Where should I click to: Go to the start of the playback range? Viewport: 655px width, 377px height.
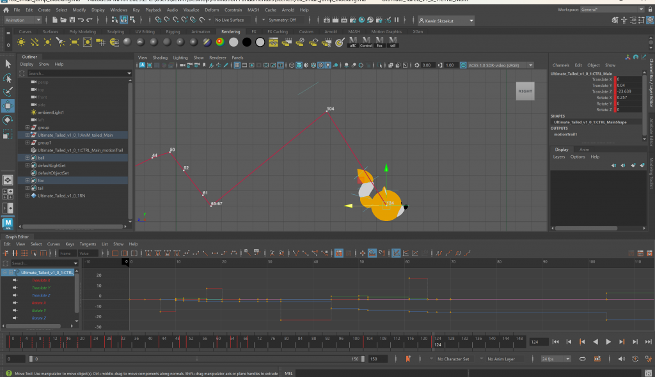[556, 342]
